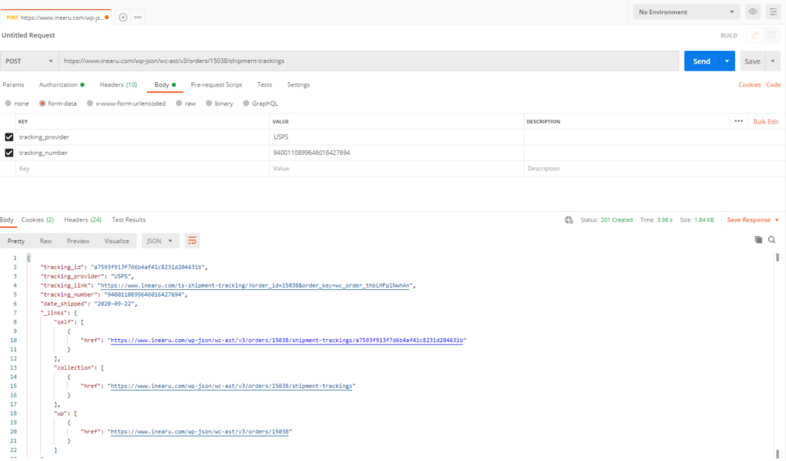The image size is (786, 461).
Task: Open the environment quick look eye icon
Action: (x=752, y=12)
